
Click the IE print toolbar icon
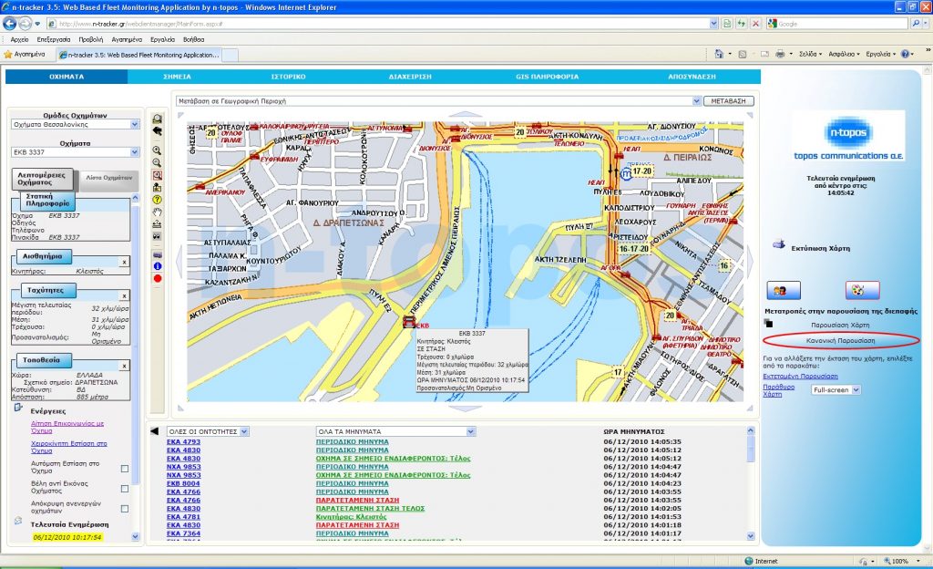tap(780, 54)
